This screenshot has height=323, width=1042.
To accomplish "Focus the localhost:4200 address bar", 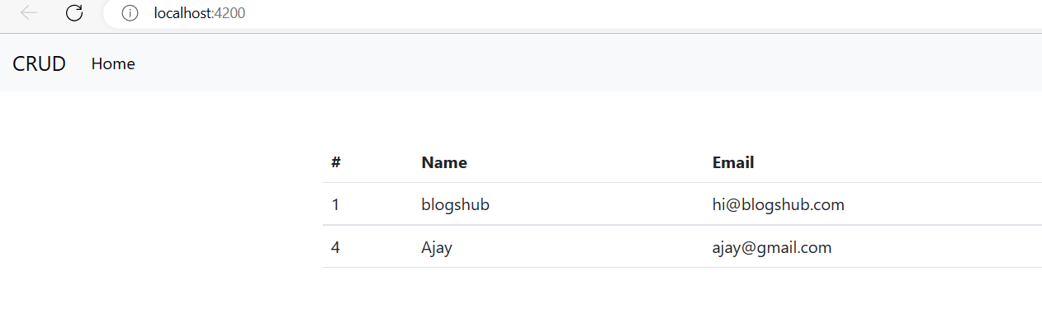I will [578, 13].
